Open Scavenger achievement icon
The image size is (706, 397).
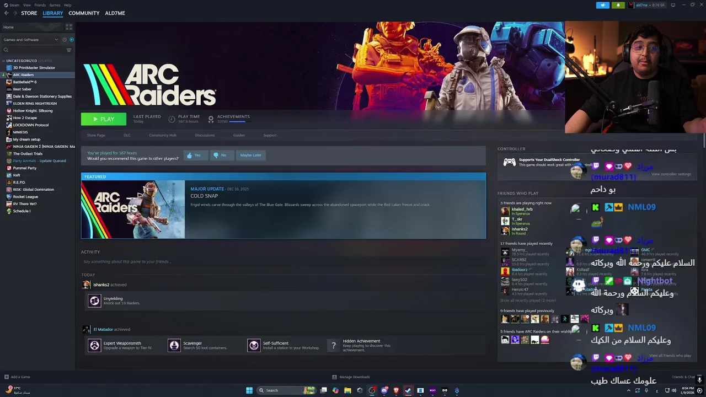[x=174, y=346]
